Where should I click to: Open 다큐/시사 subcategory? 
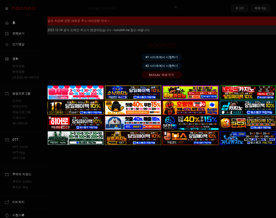click(19, 118)
